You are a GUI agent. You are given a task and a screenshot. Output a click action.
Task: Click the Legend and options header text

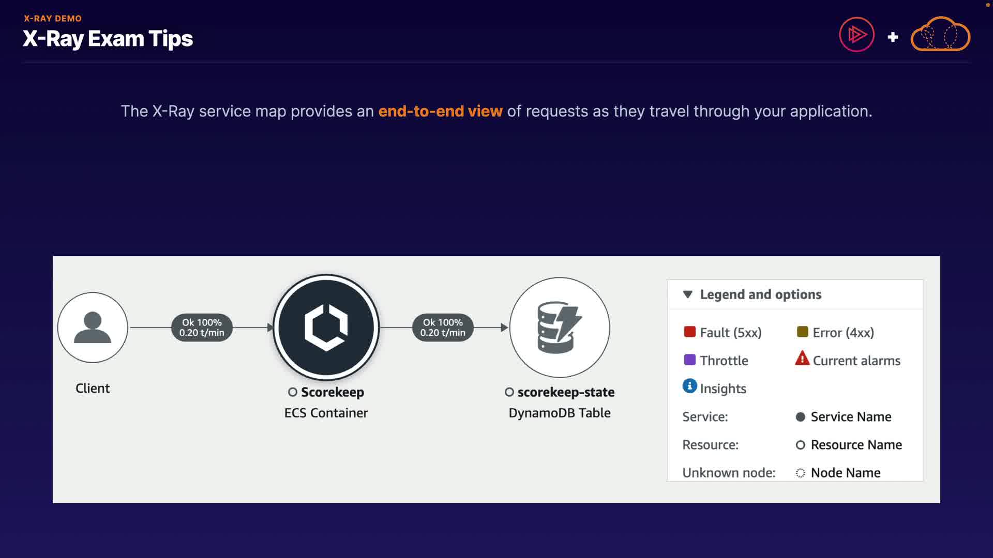(x=760, y=295)
